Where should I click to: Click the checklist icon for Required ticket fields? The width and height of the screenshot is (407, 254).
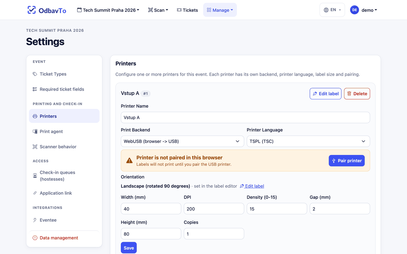coord(35,89)
